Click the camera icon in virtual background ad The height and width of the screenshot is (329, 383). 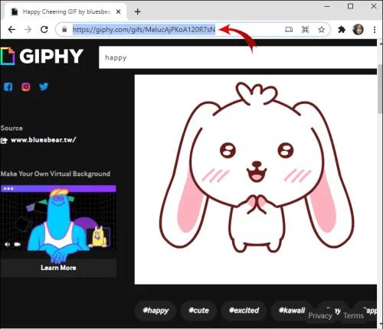click(x=17, y=244)
